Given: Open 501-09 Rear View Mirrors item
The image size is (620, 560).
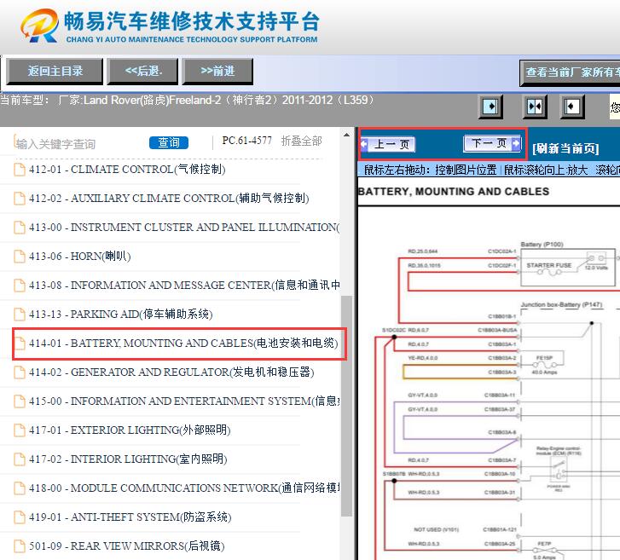Looking at the screenshot, I should pyautogui.click(x=126, y=546).
